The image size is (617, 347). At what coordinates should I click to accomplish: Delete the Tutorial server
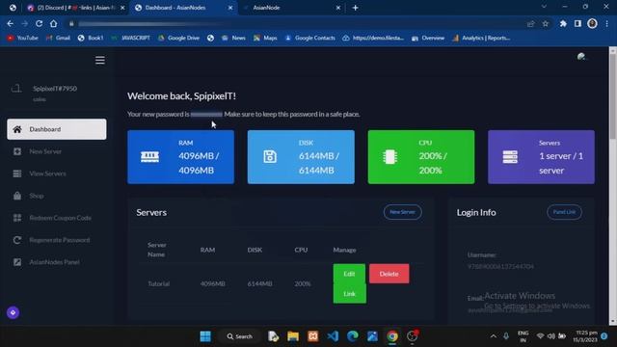point(389,274)
